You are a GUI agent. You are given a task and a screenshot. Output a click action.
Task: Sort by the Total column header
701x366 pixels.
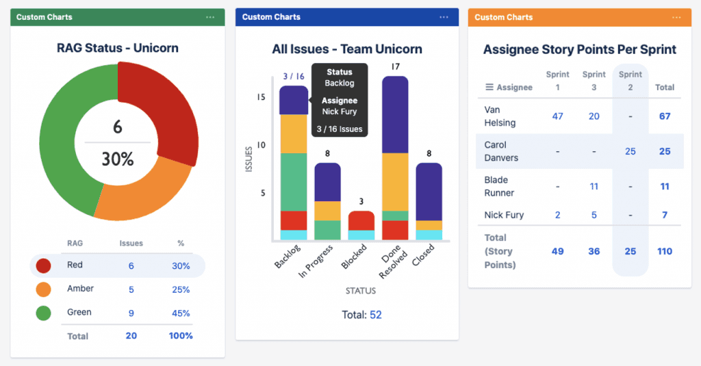pyautogui.click(x=664, y=88)
